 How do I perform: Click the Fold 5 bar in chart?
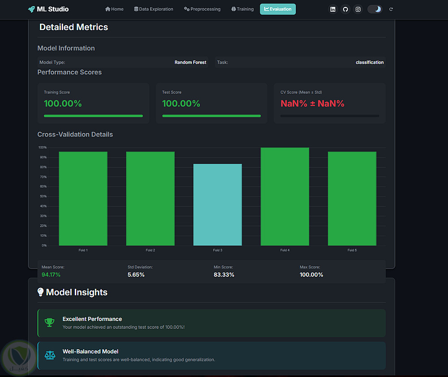tap(352, 198)
